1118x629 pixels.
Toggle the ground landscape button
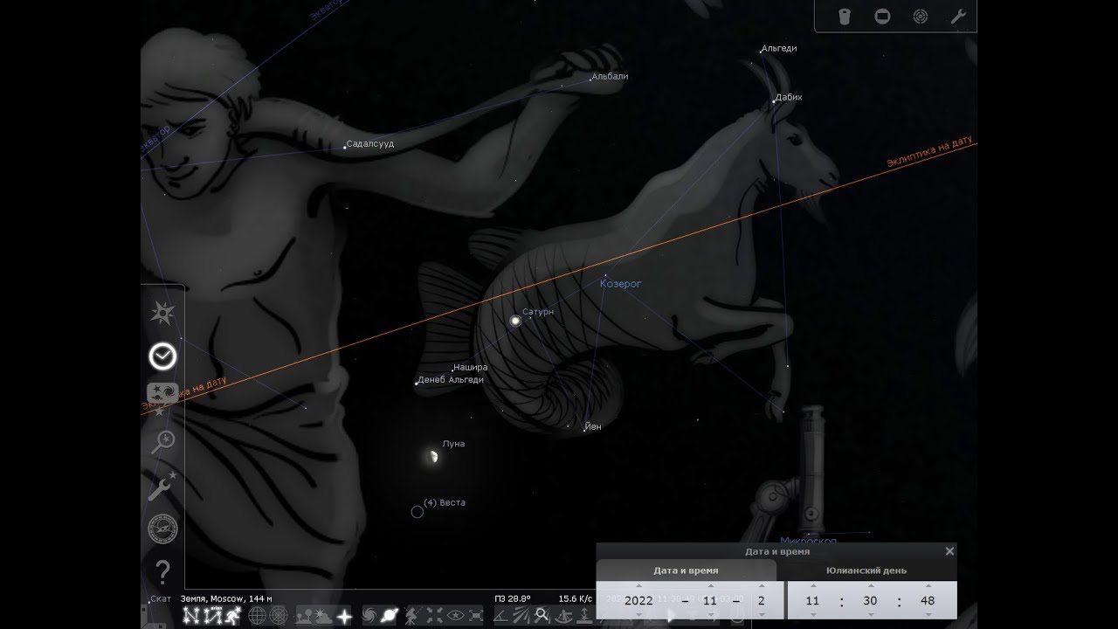306,616
